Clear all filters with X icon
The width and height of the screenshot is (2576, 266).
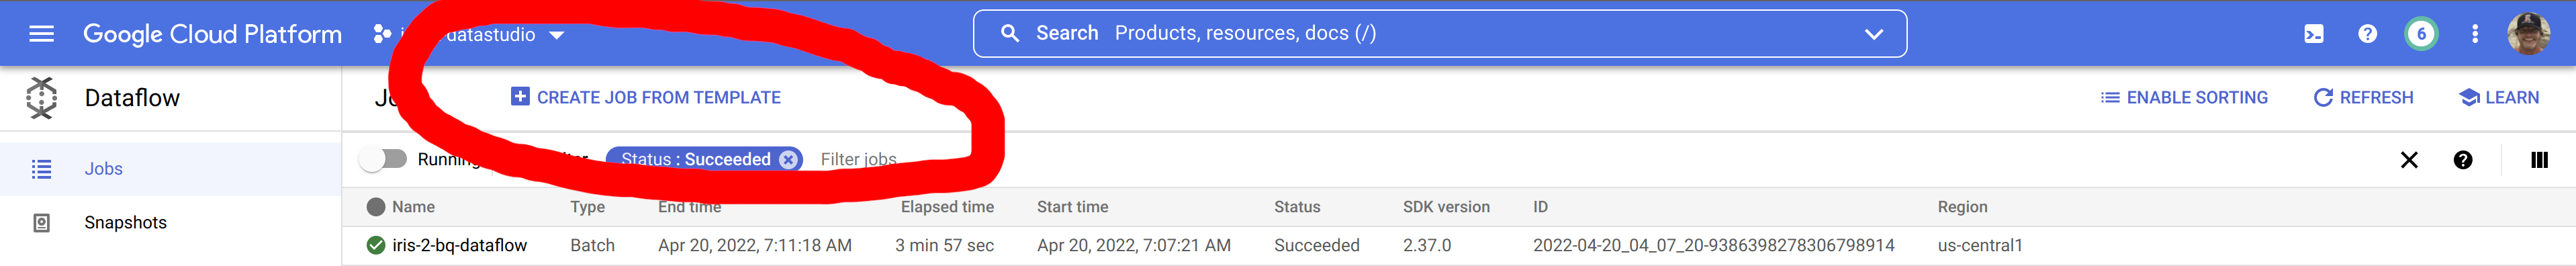pyautogui.click(x=2409, y=160)
